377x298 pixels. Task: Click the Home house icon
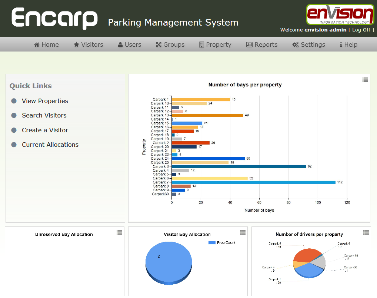[37, 45]
